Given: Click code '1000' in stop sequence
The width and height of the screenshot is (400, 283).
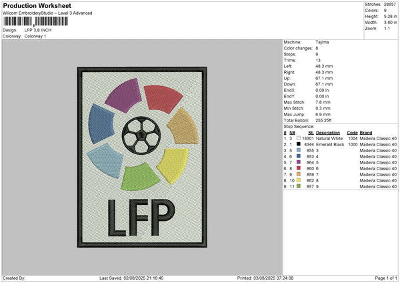Looking at the screenshot, I should (353, 145).
